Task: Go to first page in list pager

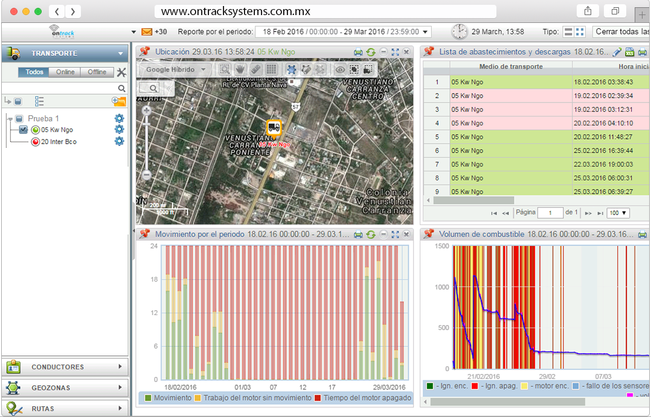Action: [493, 213]
